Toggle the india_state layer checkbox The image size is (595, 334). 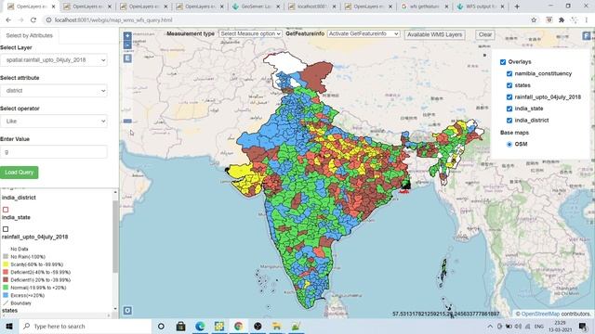(x=509, y=109)
